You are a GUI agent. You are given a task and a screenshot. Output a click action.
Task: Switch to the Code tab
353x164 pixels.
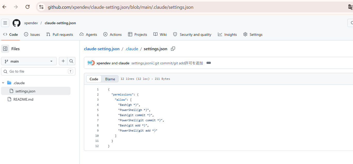(x=11, y=34)
